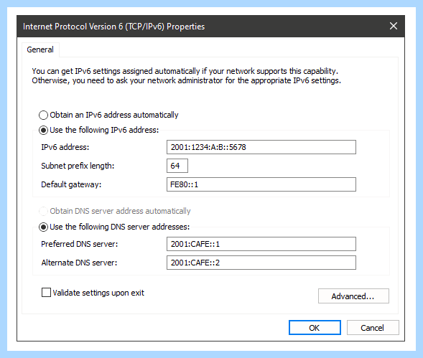Select the General tab

click(x=40, y=50)
